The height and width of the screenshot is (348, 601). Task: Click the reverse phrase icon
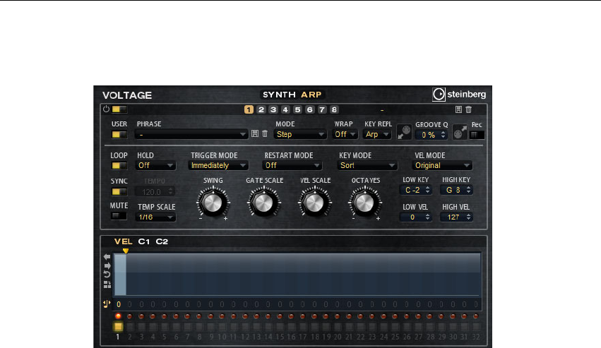click(x=107, y=275)
